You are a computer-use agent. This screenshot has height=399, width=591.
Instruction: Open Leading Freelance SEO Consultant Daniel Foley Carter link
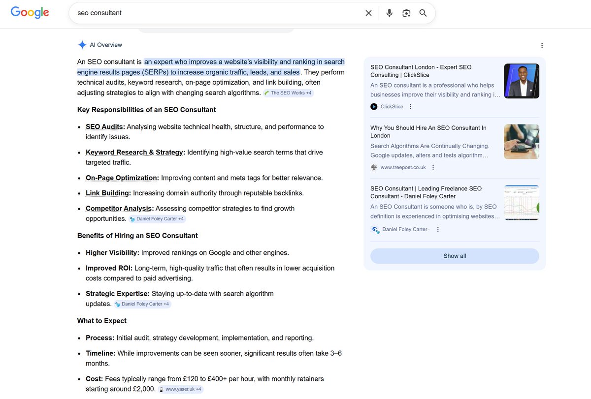(426, 192)
